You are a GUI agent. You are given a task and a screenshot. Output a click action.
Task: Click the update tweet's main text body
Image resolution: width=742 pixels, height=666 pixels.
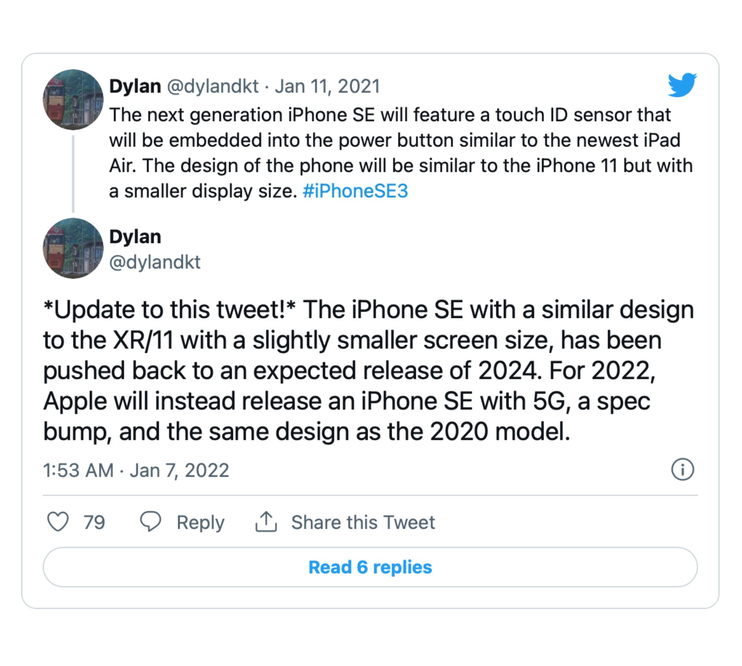367,370
